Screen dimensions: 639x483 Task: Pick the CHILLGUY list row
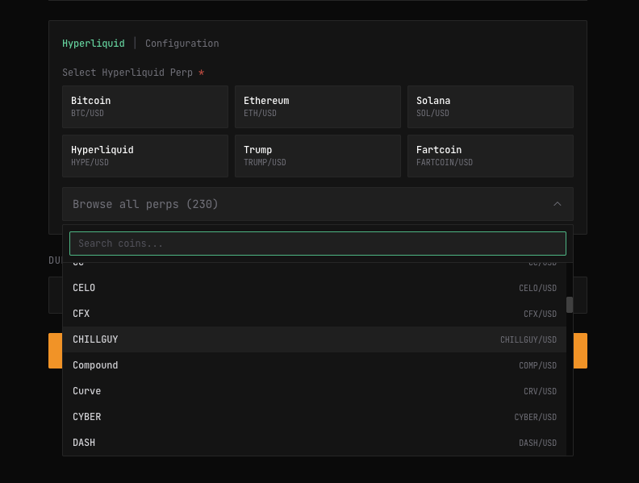(314, 339)
